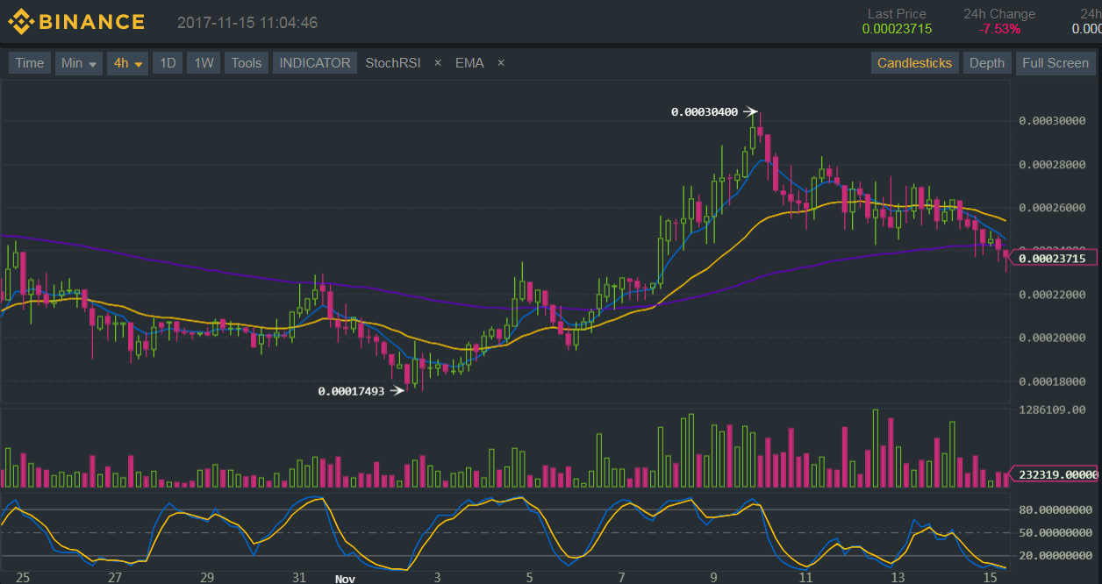Image resolution: width=1102 pixels, height=584 pixels.
Task: Remove the EMA indicator with its ×
Action: tap(501, 63)
